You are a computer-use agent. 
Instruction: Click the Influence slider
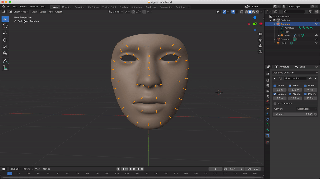coord(293,114)
